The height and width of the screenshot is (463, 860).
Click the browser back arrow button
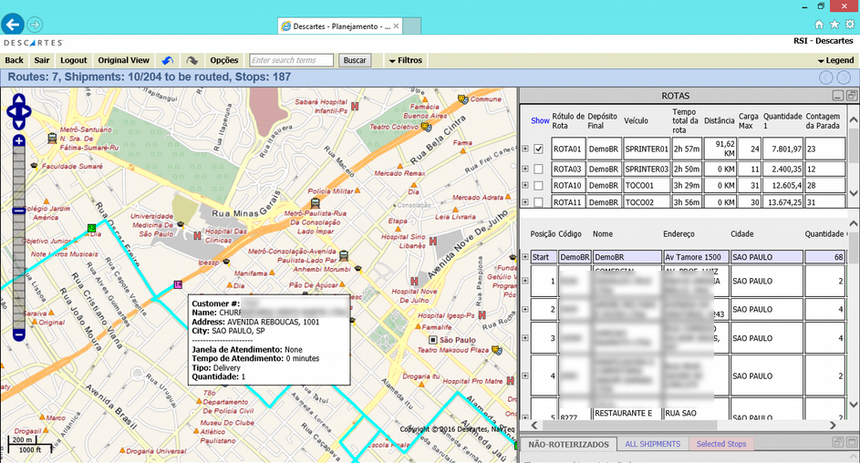tap(13, 24)
